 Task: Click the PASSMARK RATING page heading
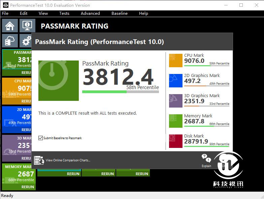75,26
